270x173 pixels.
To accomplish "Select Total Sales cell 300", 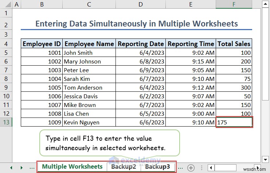I will click(x=234, y=87).
